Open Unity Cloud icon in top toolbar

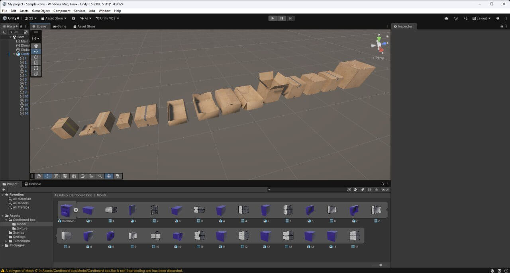(446, 18)
